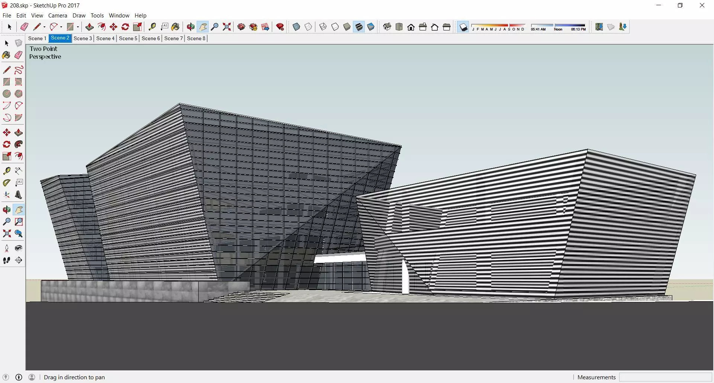Switch to Front standard view
714x383 pixels.
(x=411, y=27)
